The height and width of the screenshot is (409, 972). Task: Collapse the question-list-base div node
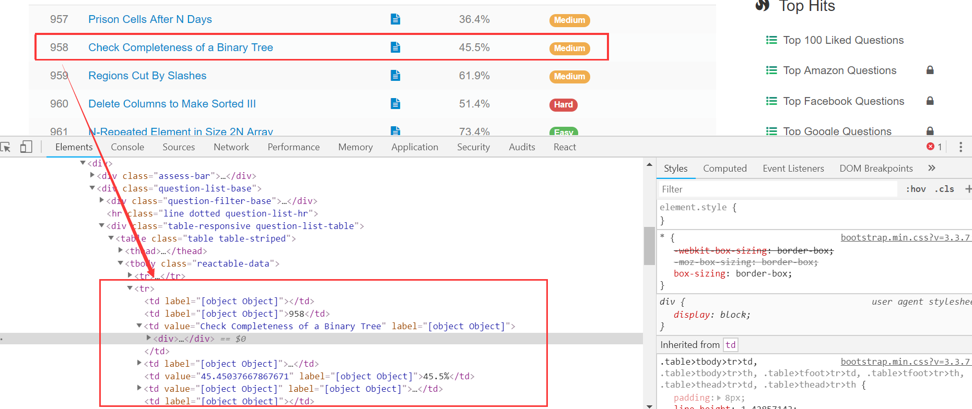[x=92, y=188]
